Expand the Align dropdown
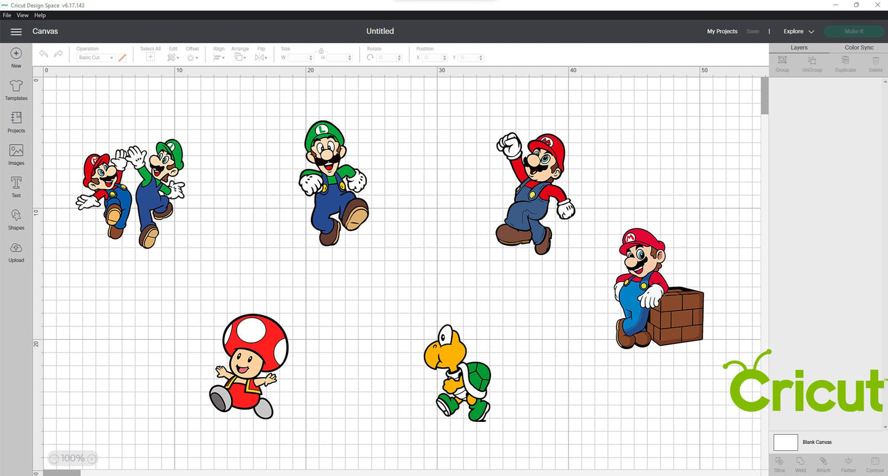The image size is (888, 476). (219, 57)
